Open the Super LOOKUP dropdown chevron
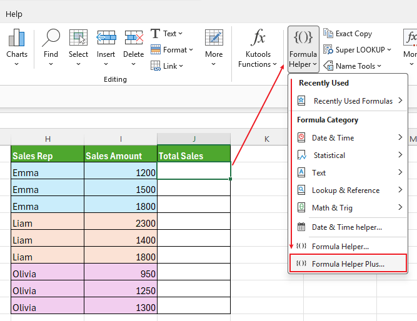Screen dimensions: 417x321 coord(389,50)
